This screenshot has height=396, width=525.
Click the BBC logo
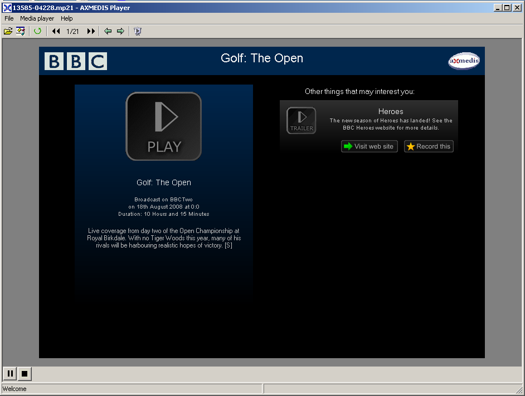point(76,61)
